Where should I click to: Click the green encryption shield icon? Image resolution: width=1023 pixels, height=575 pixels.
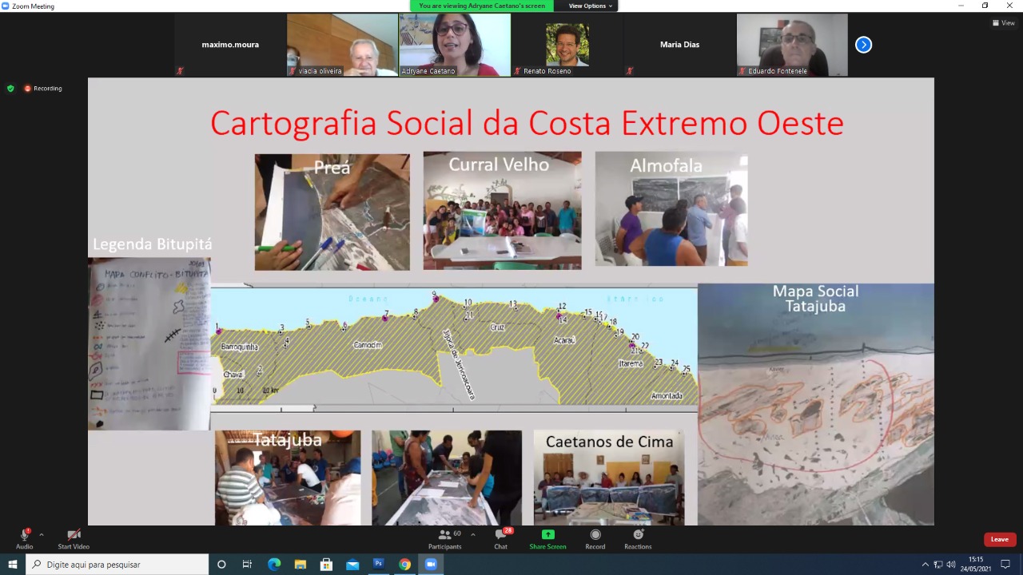coord(10,89)
